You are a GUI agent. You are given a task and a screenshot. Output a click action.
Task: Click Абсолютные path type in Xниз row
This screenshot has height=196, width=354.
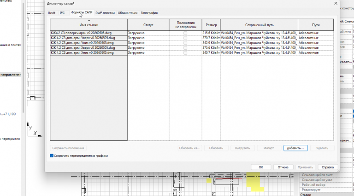tap(316, 53)
